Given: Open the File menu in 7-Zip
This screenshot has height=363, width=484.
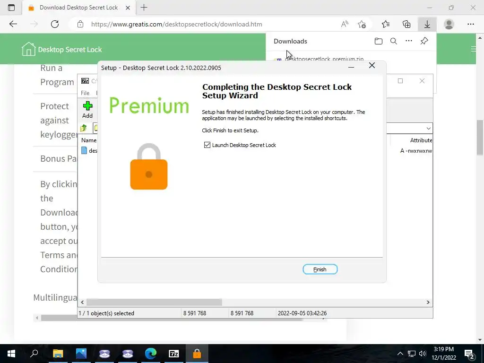Looking at the screenshot, I should (x=85, y=93).
